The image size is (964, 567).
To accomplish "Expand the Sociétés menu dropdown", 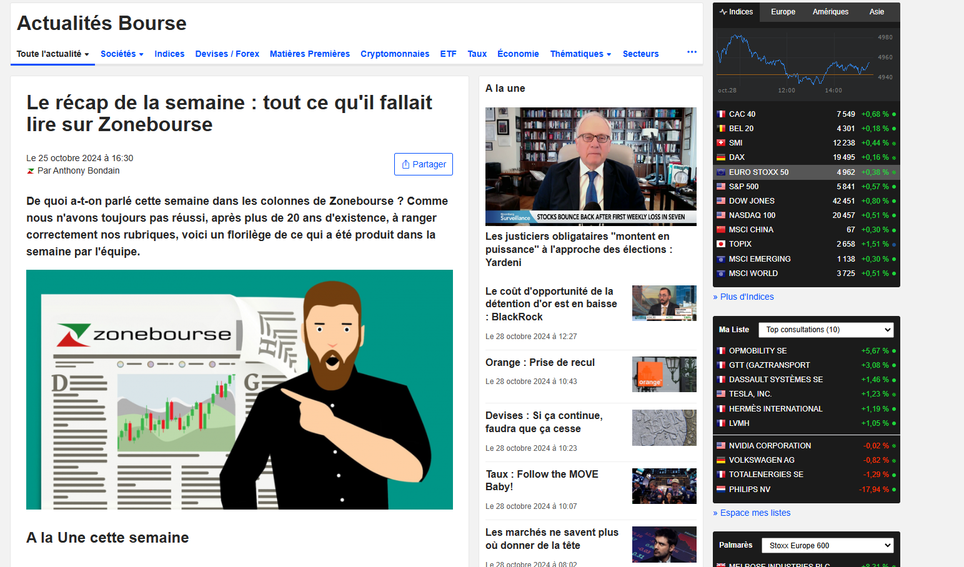I will click(x=122, y=54).
